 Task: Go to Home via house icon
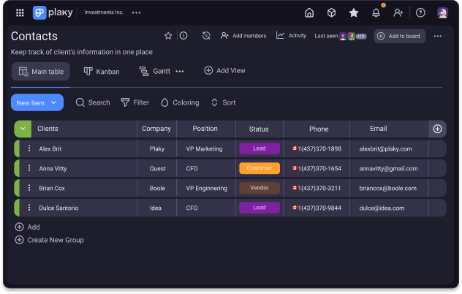(x=309, y=12)
